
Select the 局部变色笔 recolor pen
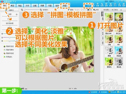(x=9, y=53)
